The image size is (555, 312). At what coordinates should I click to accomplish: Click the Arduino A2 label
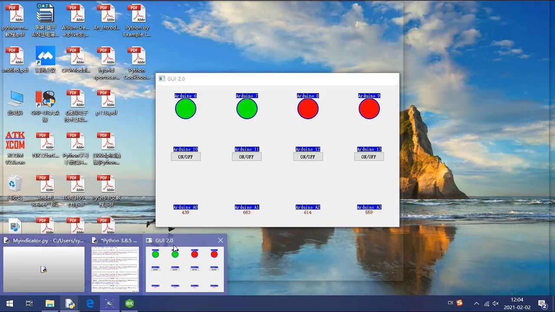[308, 207]
